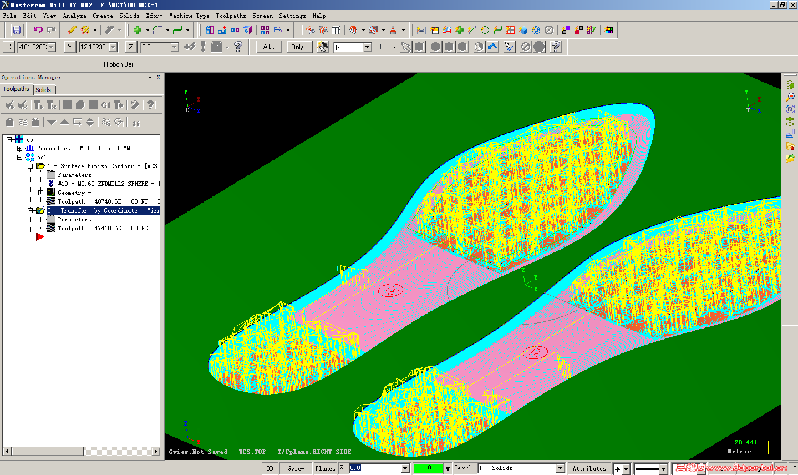Move insert arrow up icon
This screenshot has height=475, width=798.
point(64,122)
